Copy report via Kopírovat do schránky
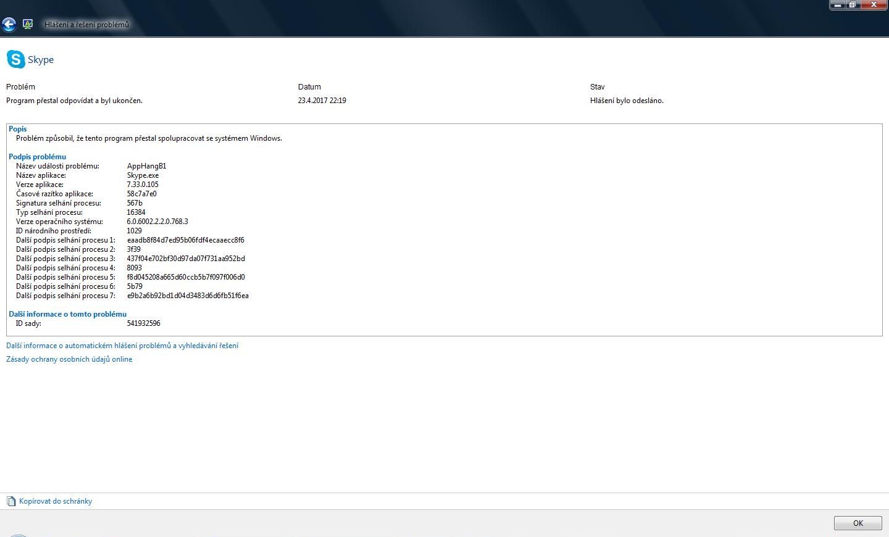889x537 pixels. pos(56,501)
